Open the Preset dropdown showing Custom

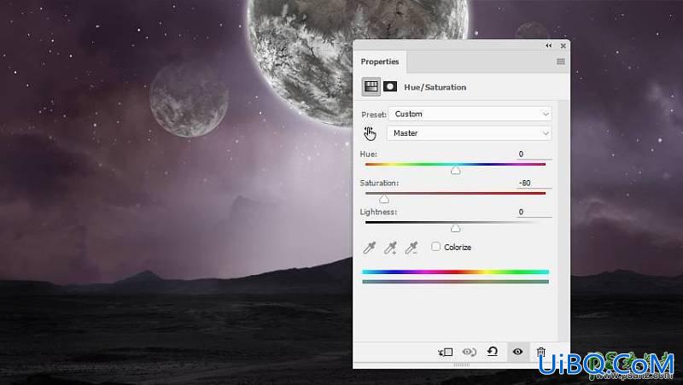point(470,114)
